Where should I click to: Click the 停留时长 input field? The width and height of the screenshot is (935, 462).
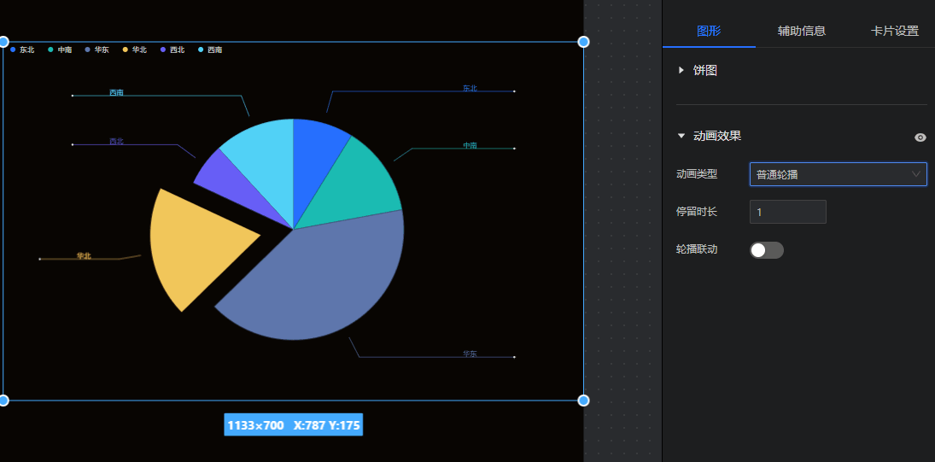787,212
